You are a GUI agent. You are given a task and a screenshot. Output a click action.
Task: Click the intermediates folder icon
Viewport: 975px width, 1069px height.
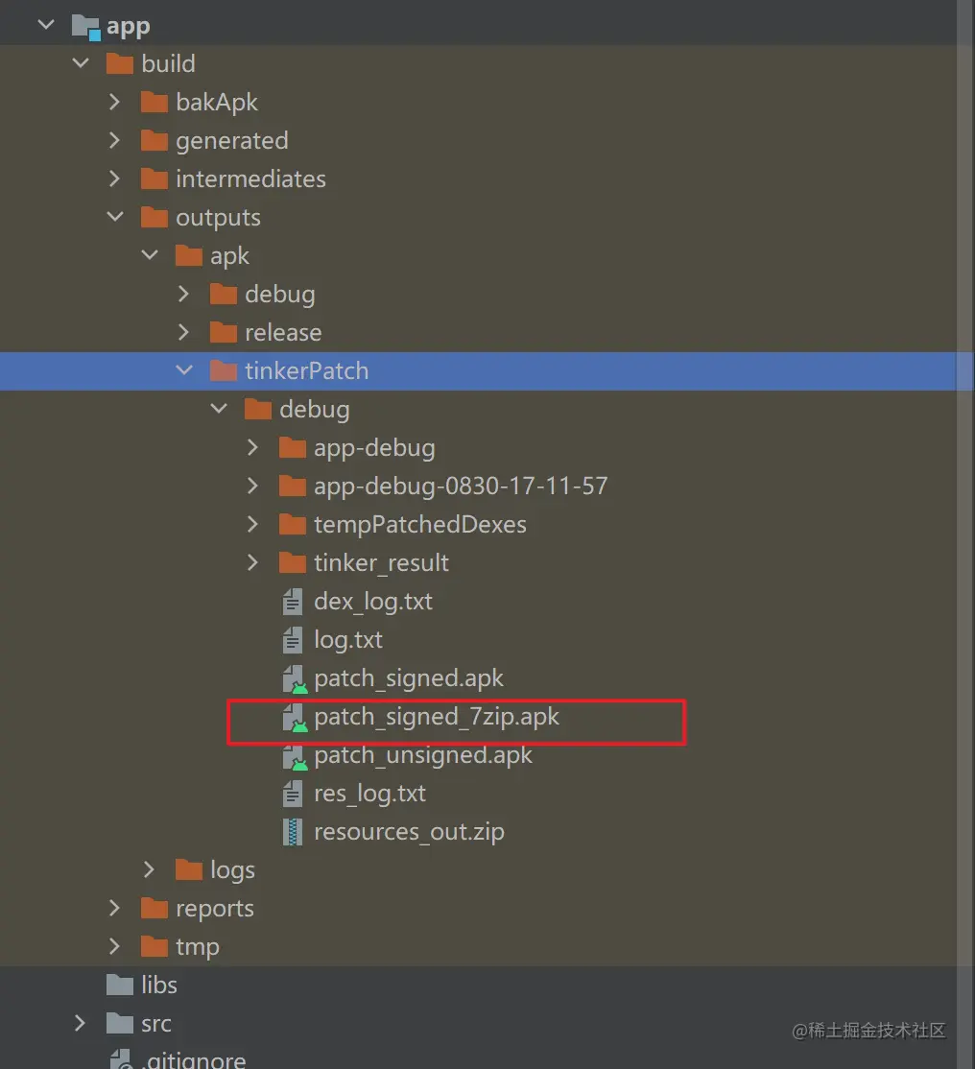pos(155,178)
